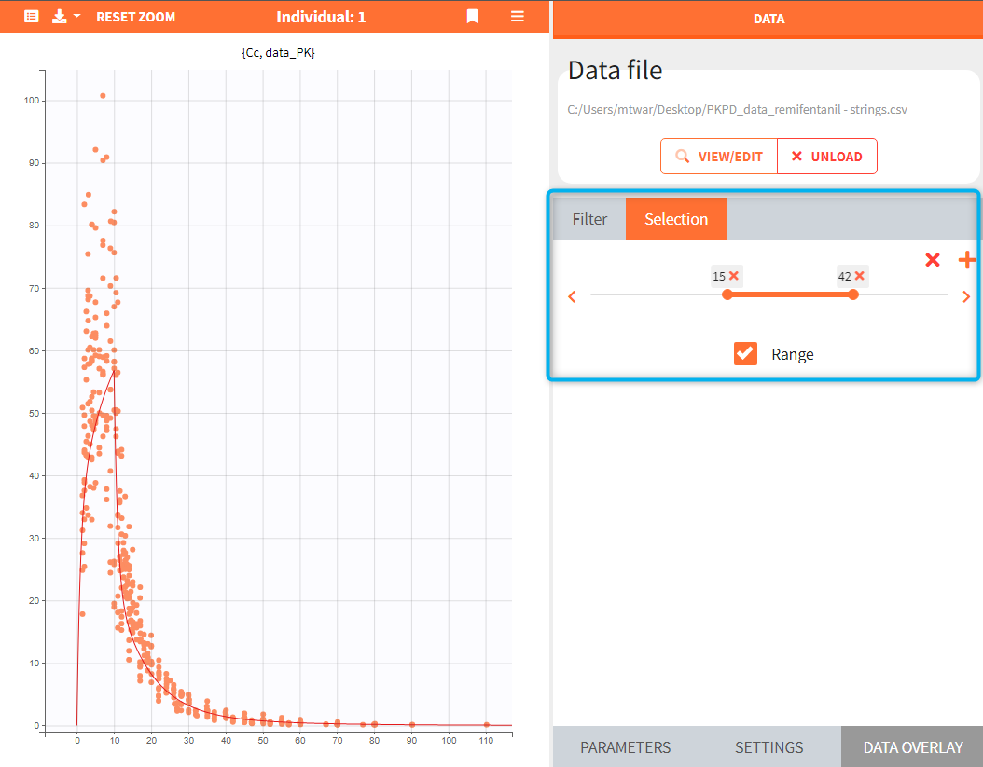
Task: Switch to the Filter tab
Action: pos(589,219)
